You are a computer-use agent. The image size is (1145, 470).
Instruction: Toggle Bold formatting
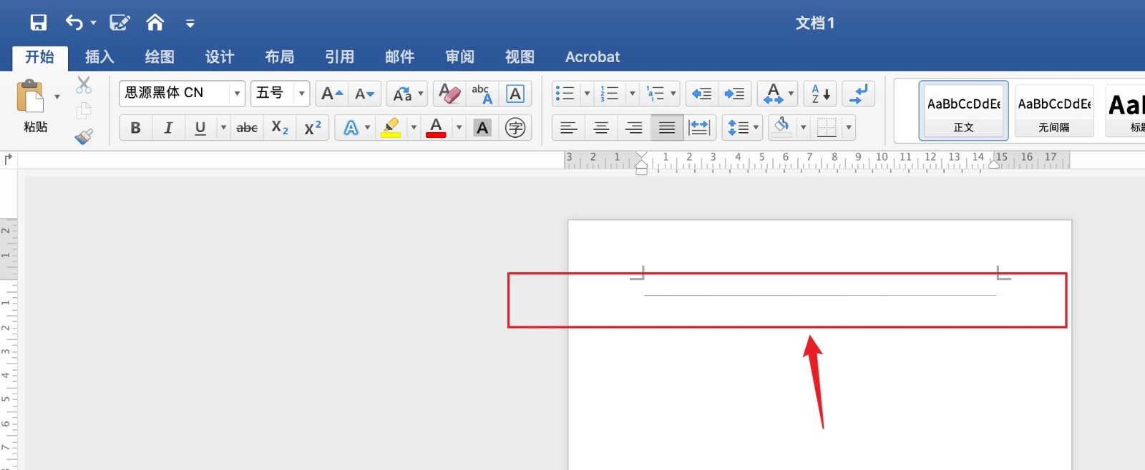(x=135, y=128)
